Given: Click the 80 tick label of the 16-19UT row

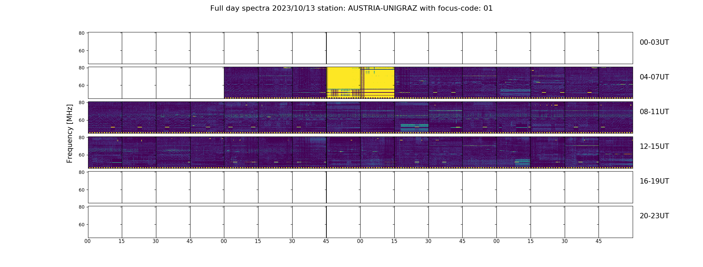Looking at the screenshot, I should pyautogui.click(x=81, y=172).
